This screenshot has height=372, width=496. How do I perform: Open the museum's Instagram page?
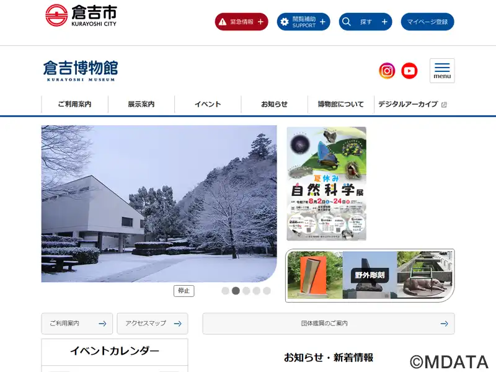pos(387,71)
